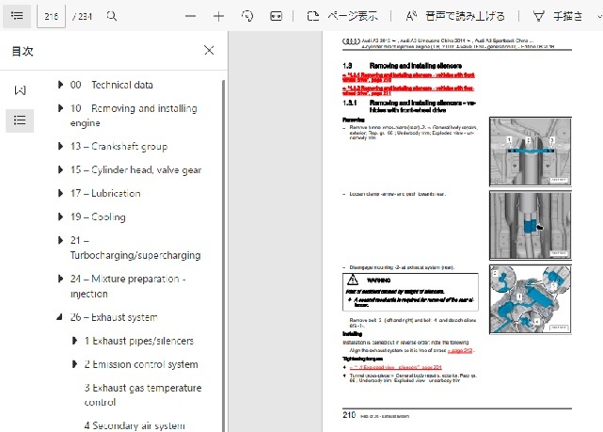This screenshot has width=603, height=432.
Task: Go to the Lubrication chapter
Action: (x=105, y=193)
